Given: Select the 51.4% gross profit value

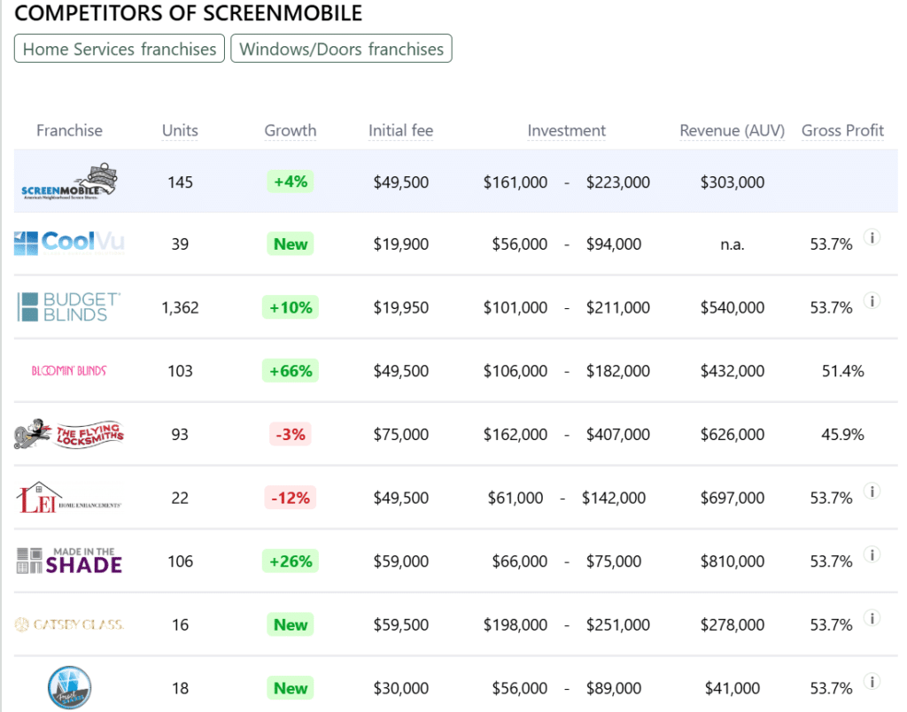Looking at the screenshot, I should coord(843,371).
